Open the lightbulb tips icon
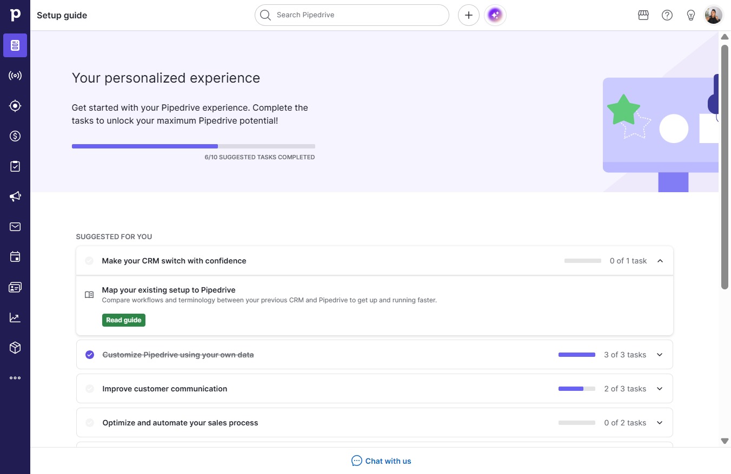The width and height of the screenshot is (731, 474). [690, 15]
